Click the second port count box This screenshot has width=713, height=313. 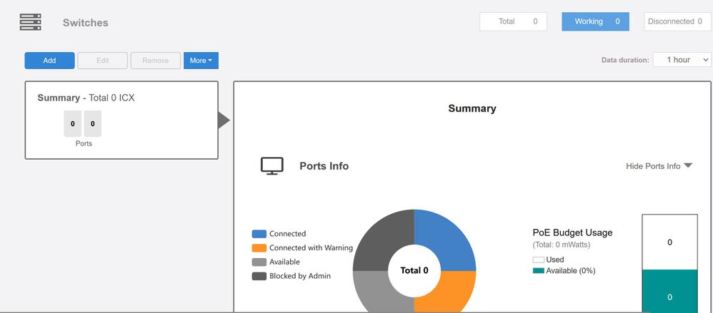pyautogui.click(x=92, y=124)
